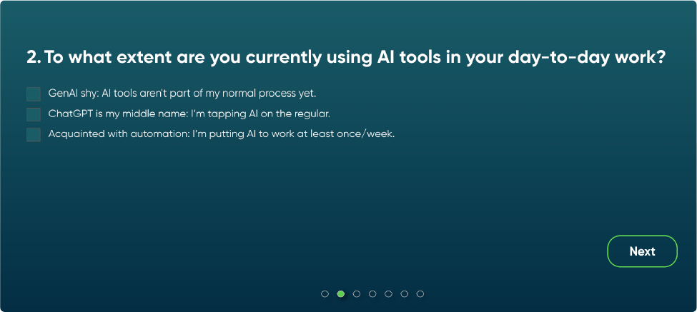Select text "AI tools aren't part of my normal process yet"
The width and height of the screenshot is (697, 312).
pos(209,94)
